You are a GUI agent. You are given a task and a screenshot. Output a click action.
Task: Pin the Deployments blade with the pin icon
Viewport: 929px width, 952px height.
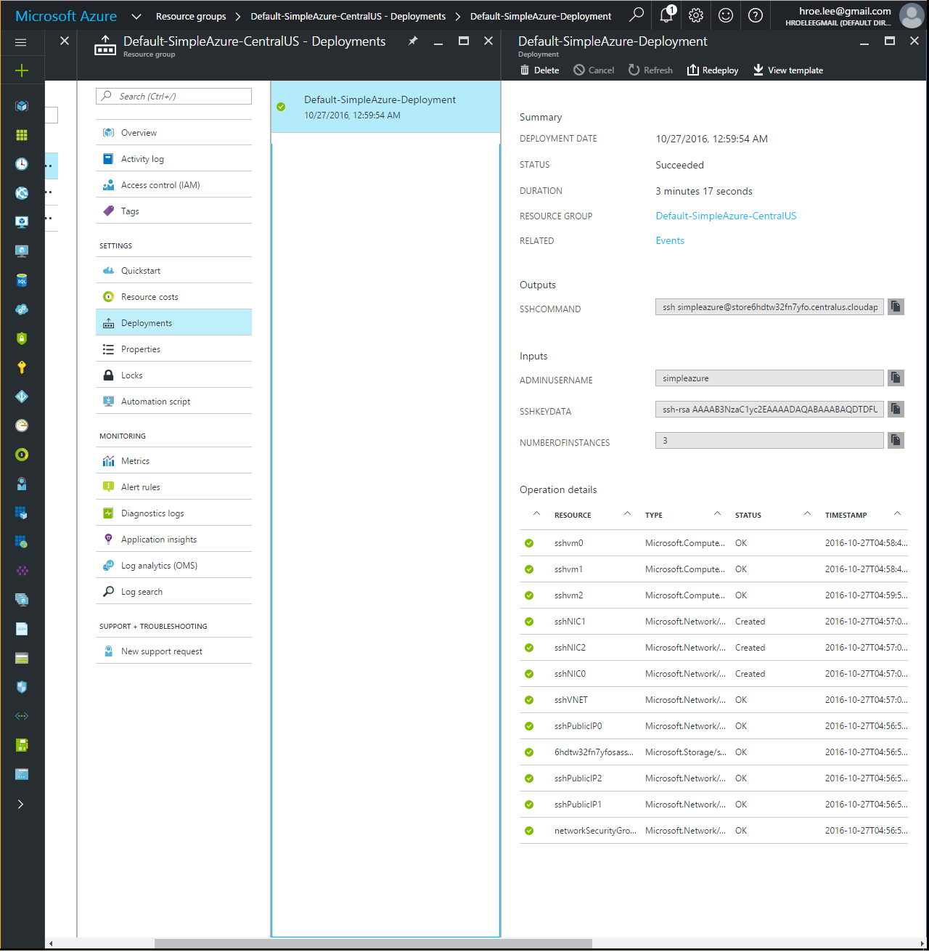pos(413,41)
